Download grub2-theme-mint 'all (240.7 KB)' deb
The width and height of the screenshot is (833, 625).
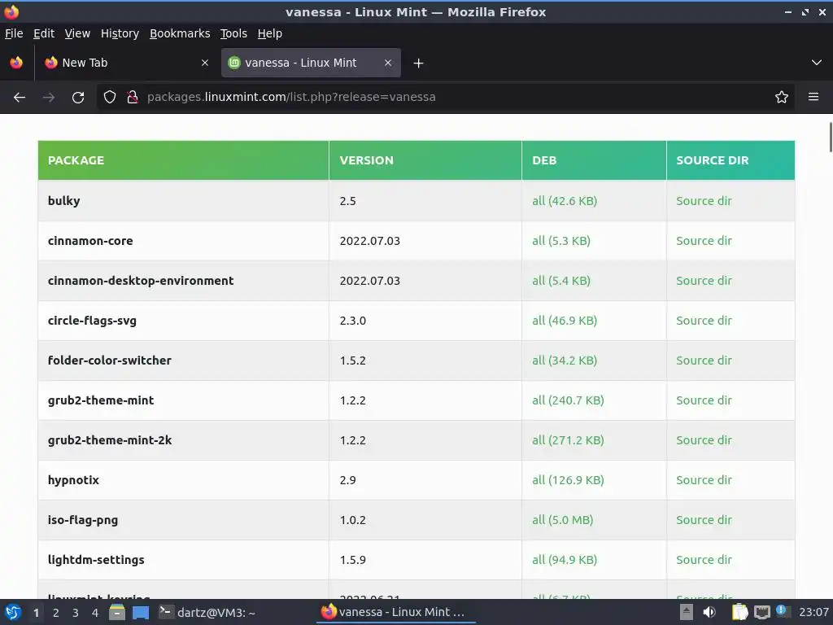(568, 400)
